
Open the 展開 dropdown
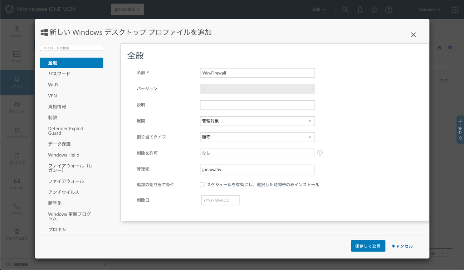257,121
